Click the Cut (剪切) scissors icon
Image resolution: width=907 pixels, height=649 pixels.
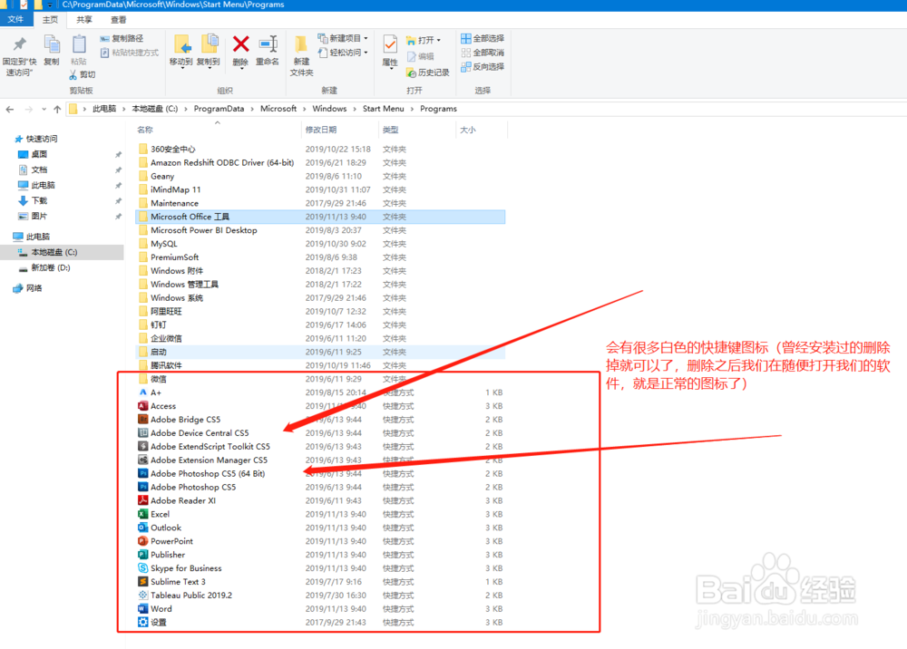tap(73, 74)
